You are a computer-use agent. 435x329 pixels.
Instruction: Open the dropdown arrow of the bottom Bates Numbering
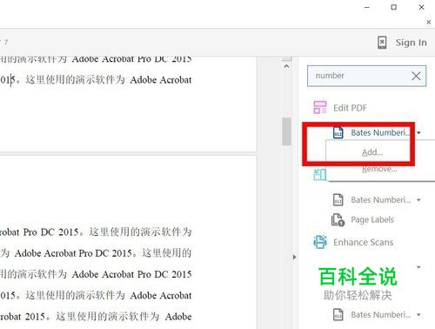(x=418, y=314)
